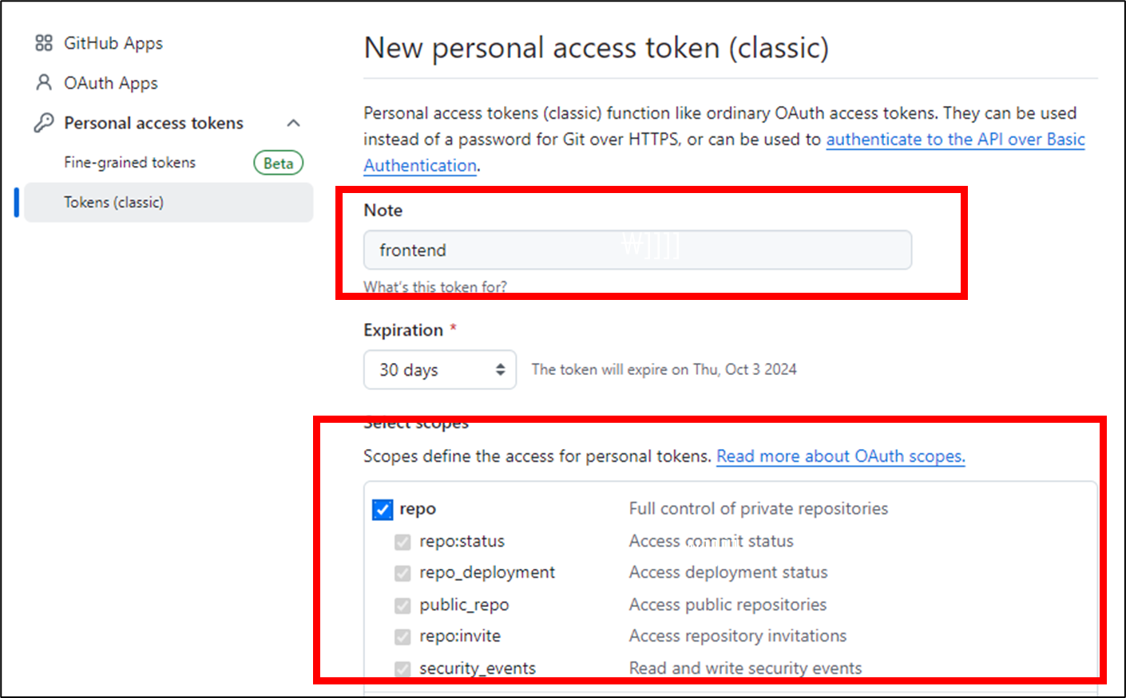Toggle the repo:invite checkbox
The width and height of the screenshot is (1126, 698).
(x=402, y=637)
